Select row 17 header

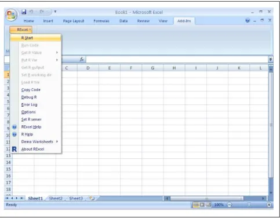(x=8, y=183)
